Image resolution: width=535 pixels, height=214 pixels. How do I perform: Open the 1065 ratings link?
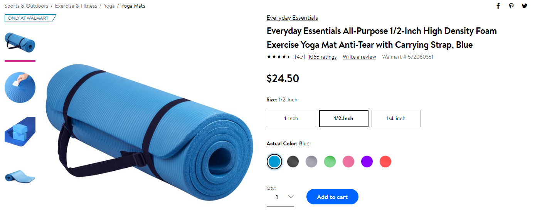(x=322, y=57)
